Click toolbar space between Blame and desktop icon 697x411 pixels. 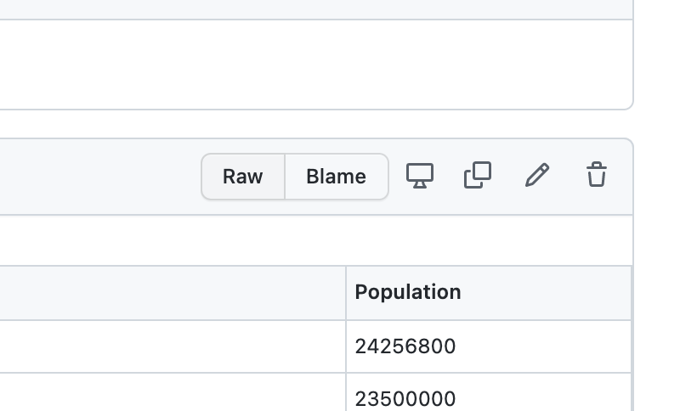[397, 177]
